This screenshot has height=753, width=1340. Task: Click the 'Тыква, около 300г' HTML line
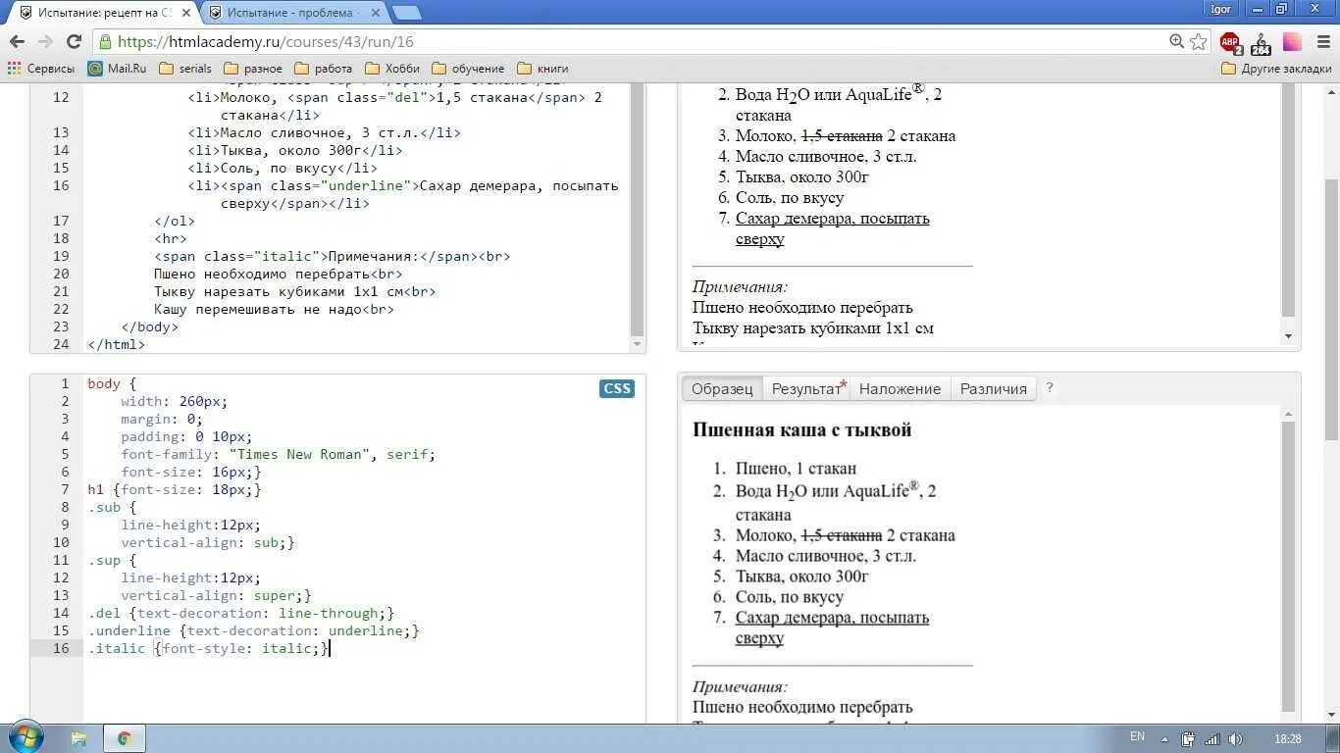coord(295,150)
